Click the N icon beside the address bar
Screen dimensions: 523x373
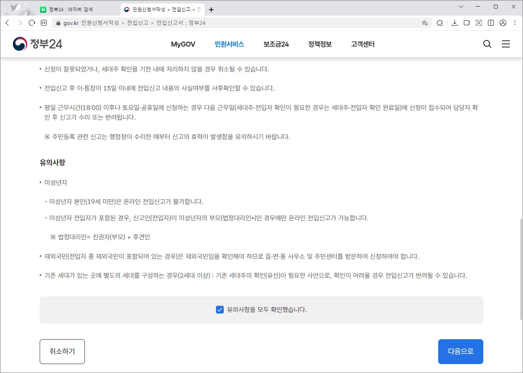(43, 23)
